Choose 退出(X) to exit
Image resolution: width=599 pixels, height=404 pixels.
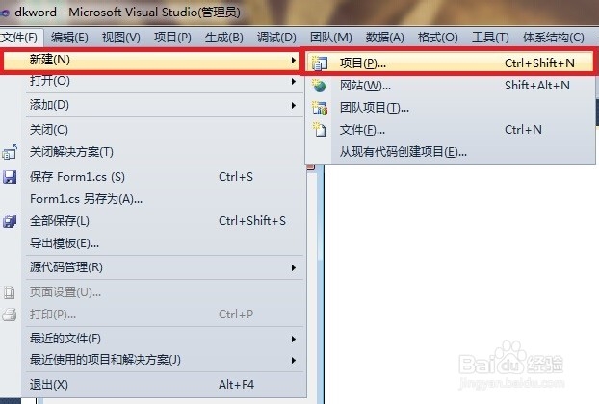click(164, 385)
